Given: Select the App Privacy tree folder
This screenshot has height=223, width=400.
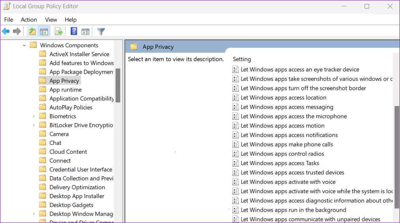Looking at the screenshot, I should [64, 81].
